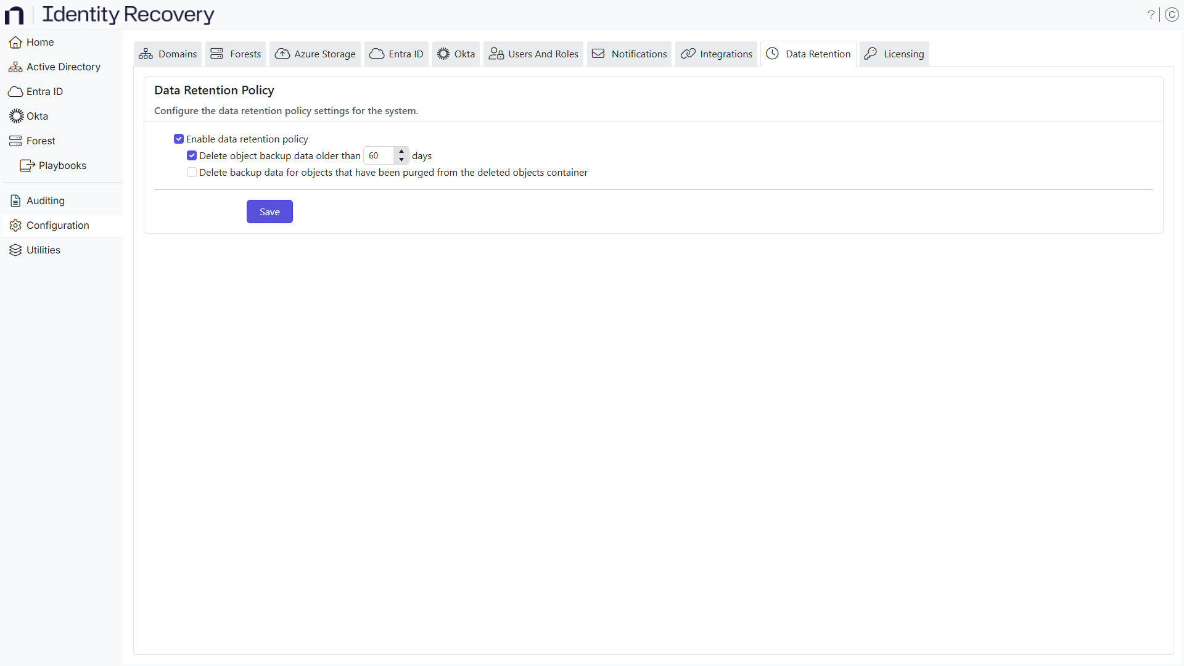Click the Azure Storage cloud upload icon
The image size is (1184, 666).
tap(282, 54)
